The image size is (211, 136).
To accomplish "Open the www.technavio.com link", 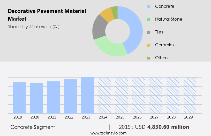I will 108,133.
